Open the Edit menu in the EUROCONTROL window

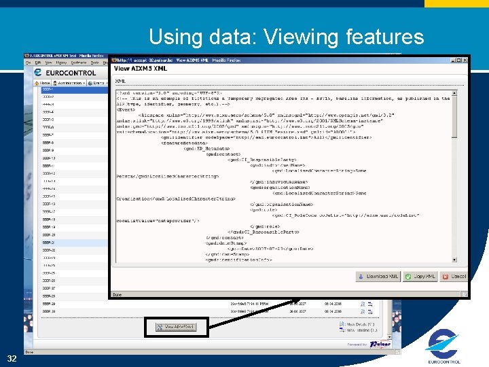pyautogui.click(x=38, y=63)
